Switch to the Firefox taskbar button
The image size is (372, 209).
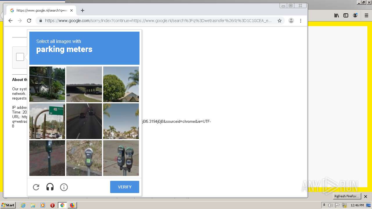coord(72,205)
